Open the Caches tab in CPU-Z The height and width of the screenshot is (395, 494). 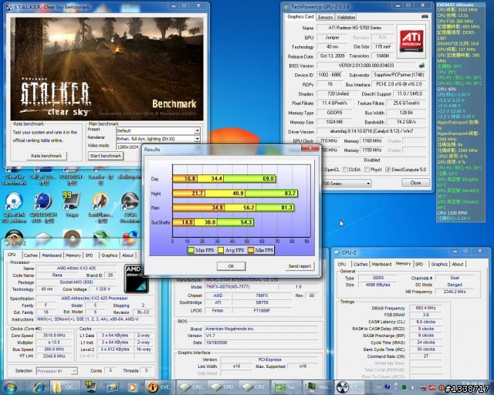(31, 255)
